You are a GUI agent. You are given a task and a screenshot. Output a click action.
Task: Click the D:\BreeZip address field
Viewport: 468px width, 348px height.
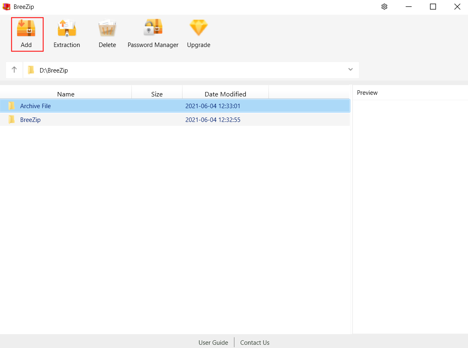191,70
